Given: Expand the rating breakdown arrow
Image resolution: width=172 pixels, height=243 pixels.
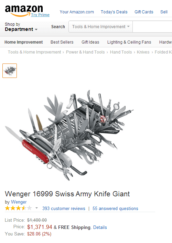Looking at the screenshot, I should tap(36, 208).
